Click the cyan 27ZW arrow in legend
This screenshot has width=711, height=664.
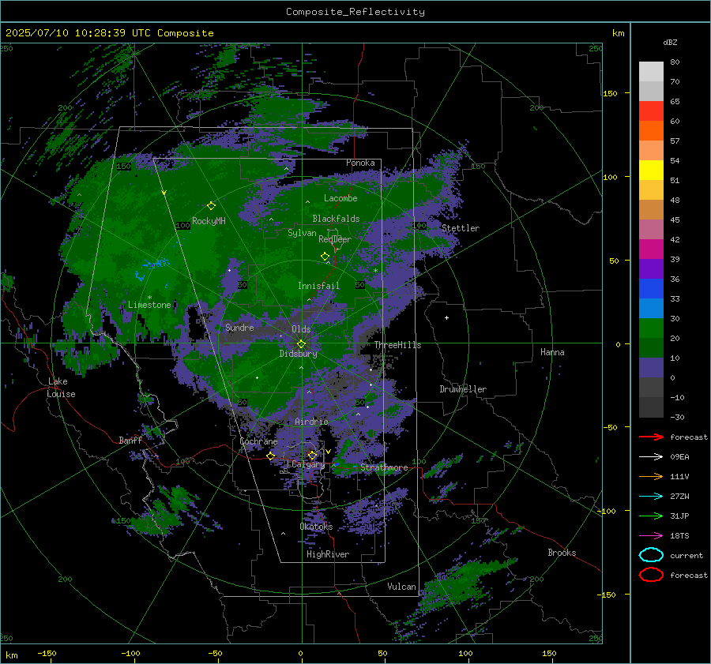(x=651, y=497)
